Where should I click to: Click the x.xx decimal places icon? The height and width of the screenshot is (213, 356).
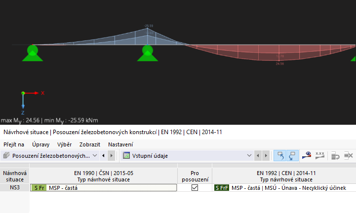[319, 156]
